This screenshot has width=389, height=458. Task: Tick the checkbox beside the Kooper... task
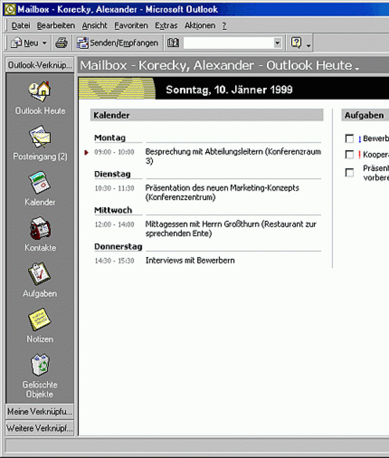point(349,155)
